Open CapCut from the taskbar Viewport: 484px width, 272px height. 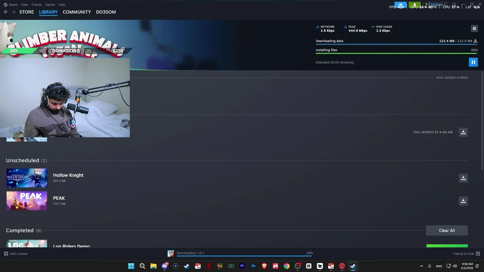(309, 266)
